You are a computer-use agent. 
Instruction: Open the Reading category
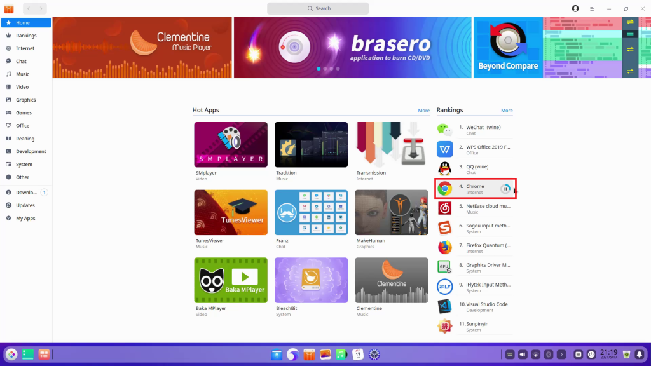25,138
